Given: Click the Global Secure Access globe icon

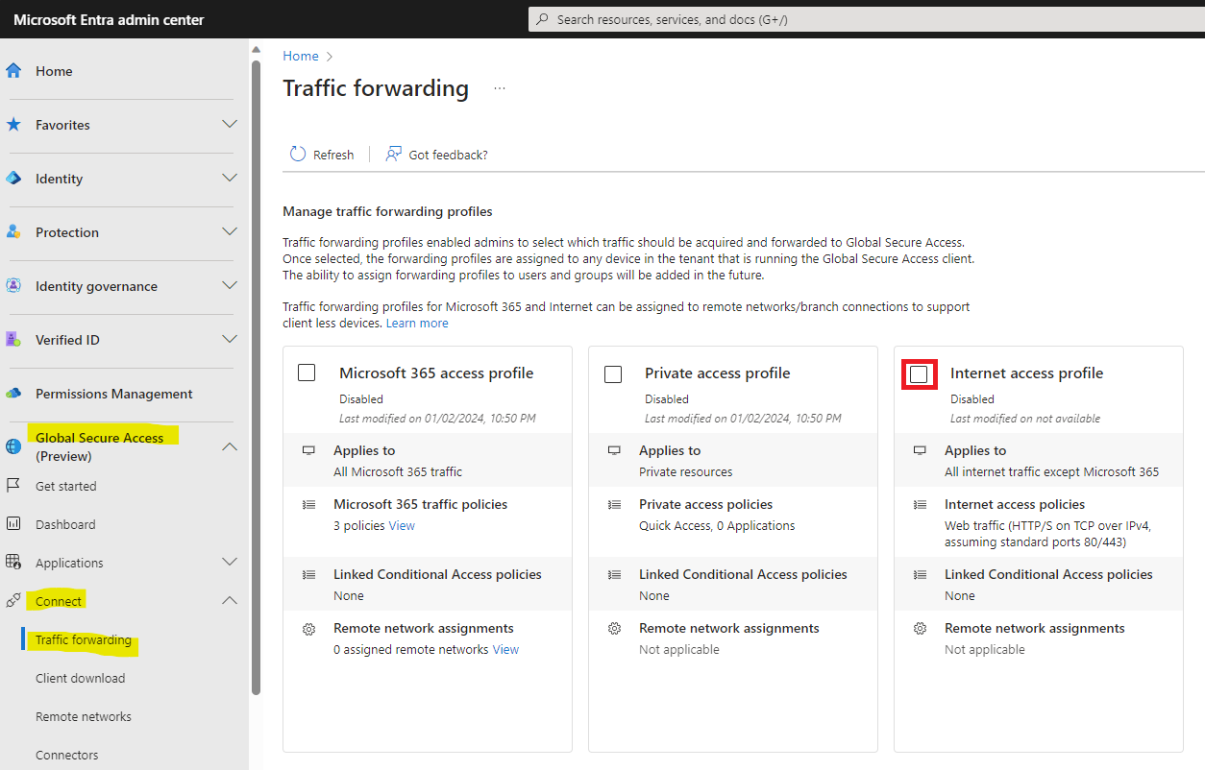Looking at the screenshot, I should 13,446.
